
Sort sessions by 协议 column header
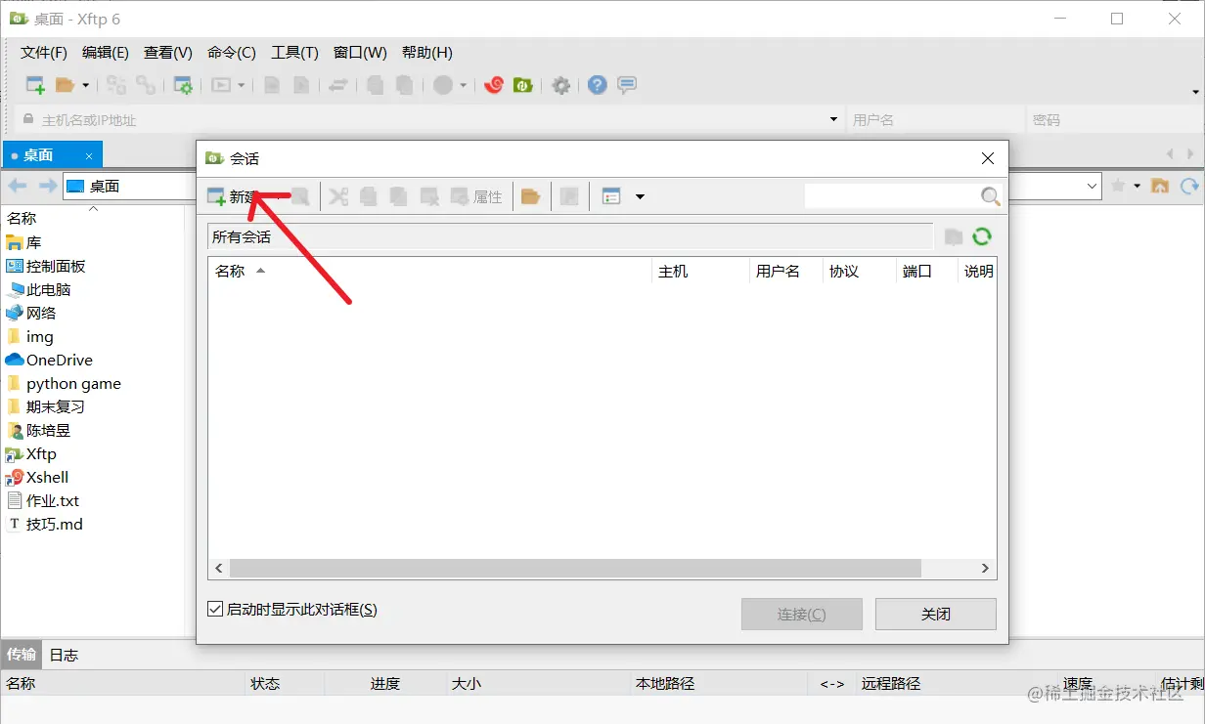859,271
